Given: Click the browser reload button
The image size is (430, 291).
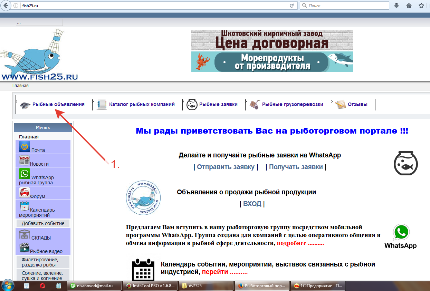Looking at the screenshot, I should (292, 6).
